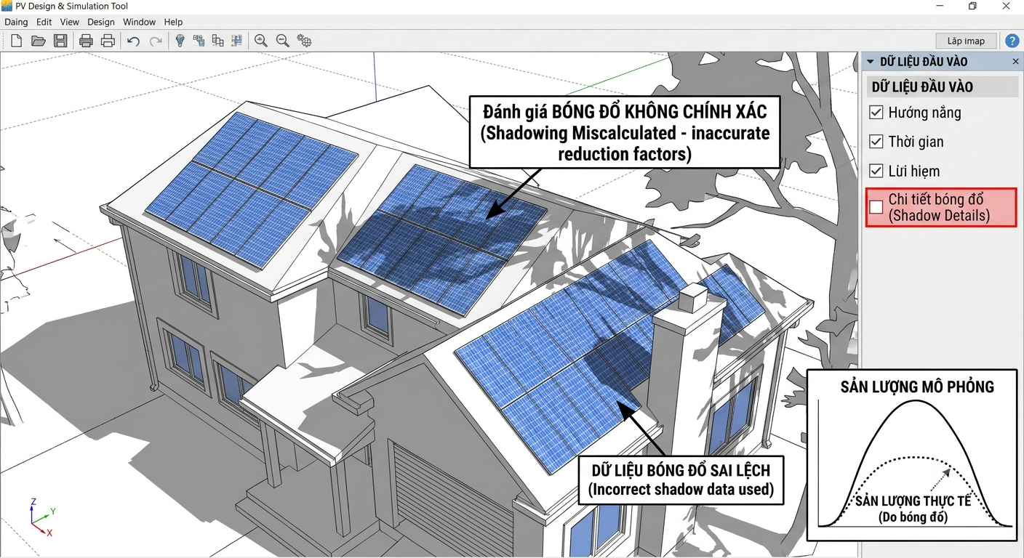
Task: Enable Chi tiết bóng đổ (Shadow Details) checkbox
Action: [876, 207]
